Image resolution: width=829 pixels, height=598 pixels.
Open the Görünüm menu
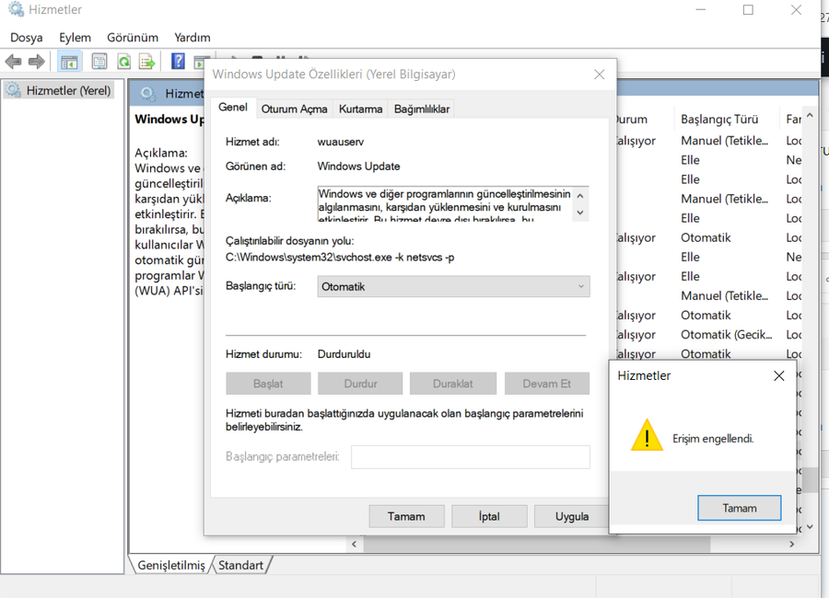pyautogui.click(x=133, y=38)
